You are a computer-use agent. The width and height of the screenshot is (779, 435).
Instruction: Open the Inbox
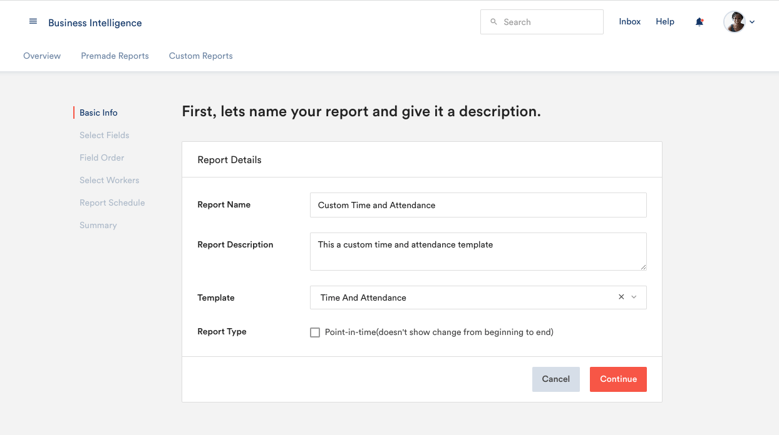(x=629, y=21)
